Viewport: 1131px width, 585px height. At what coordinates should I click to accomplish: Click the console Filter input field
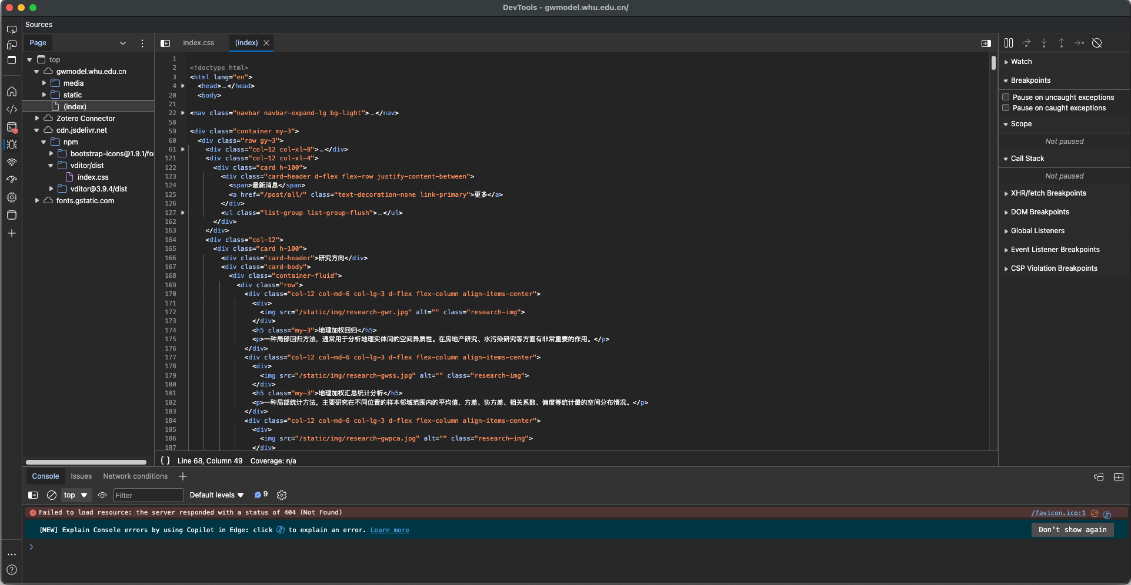(148, 495)
